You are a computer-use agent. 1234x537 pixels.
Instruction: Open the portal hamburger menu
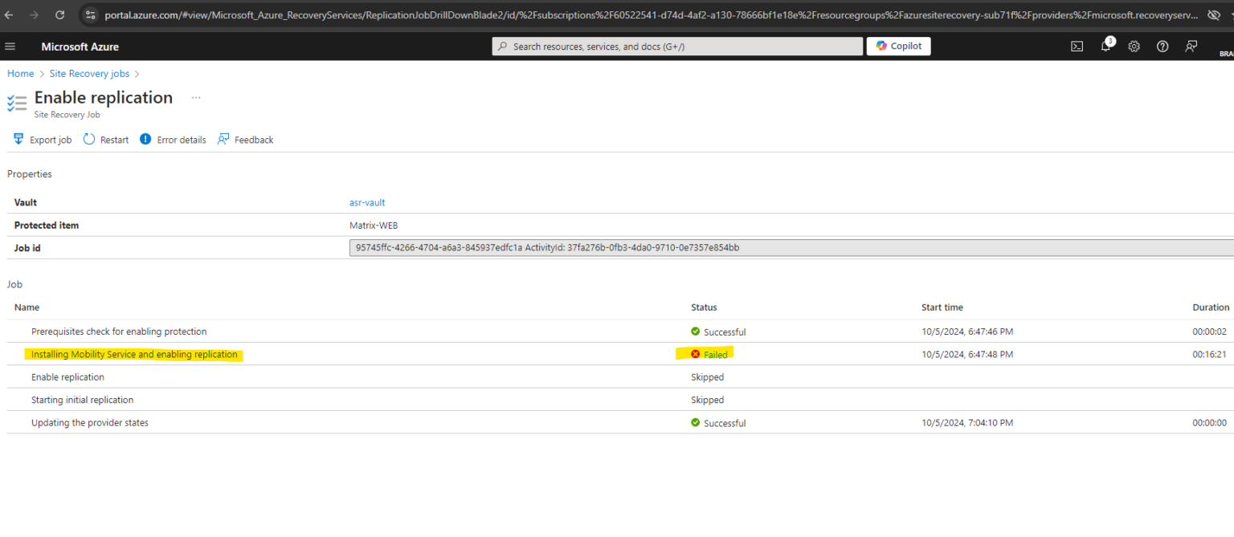coord(10,46)
